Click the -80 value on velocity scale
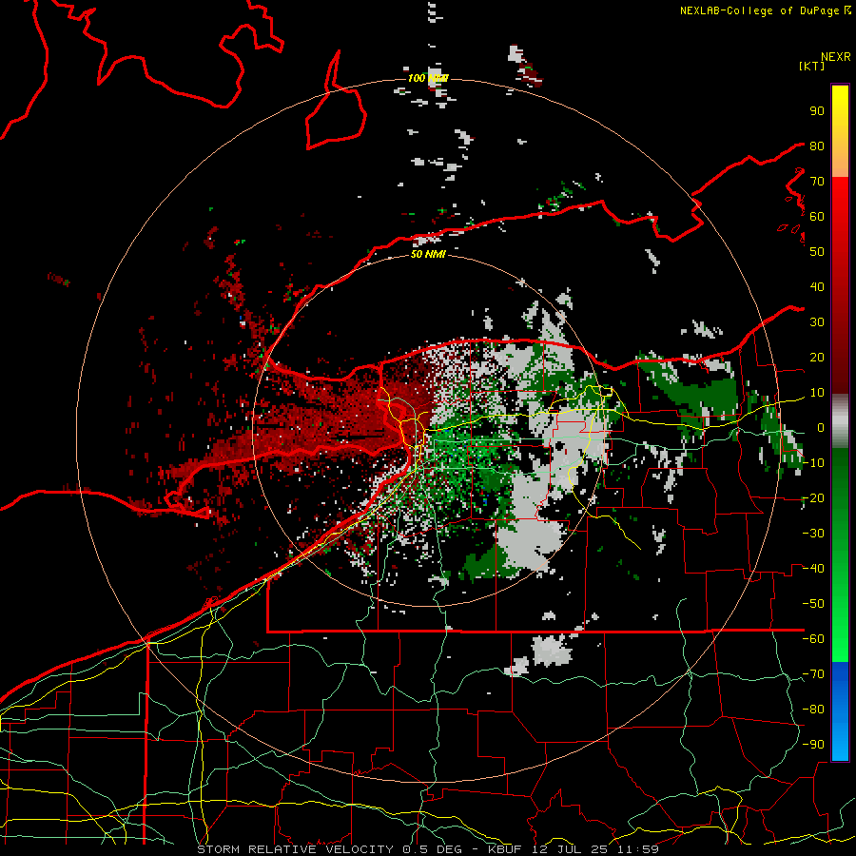This screenshot has height=856, width=856. point(813,710)
